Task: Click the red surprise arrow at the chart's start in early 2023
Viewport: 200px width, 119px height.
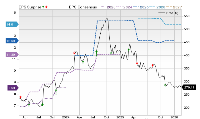Action: pos(21,97)
